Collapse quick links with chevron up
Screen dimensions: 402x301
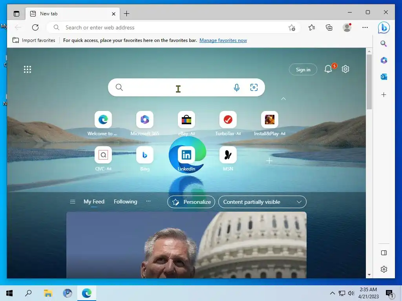tap(283, 98)
